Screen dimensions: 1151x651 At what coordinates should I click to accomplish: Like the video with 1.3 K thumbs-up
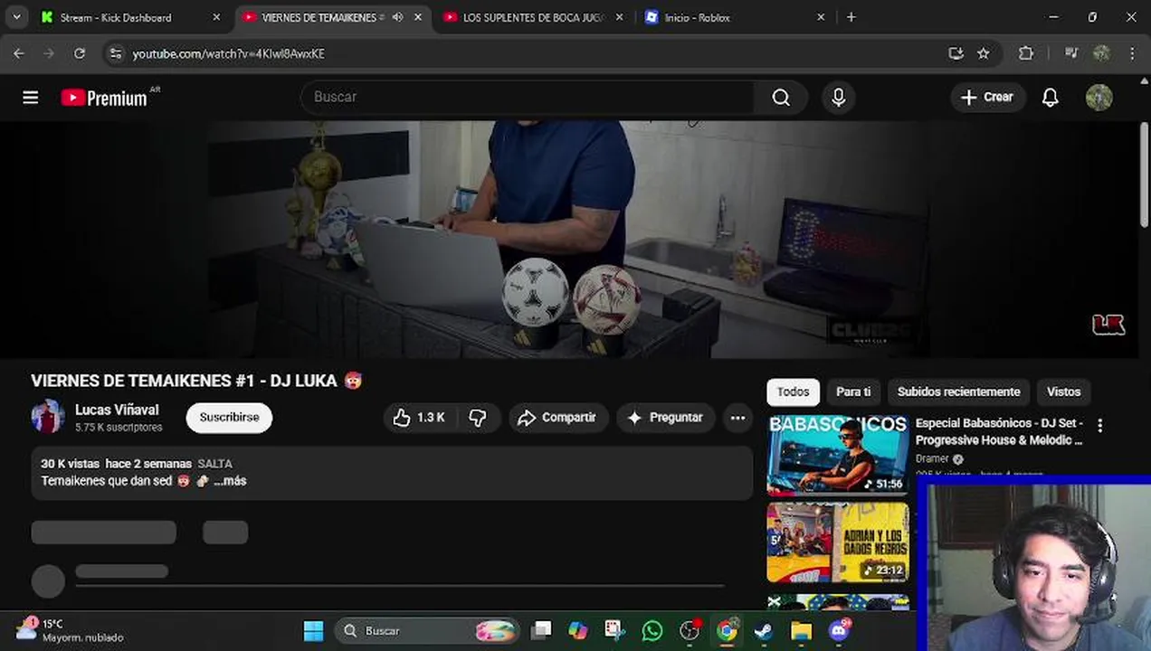tap(419, 418)
